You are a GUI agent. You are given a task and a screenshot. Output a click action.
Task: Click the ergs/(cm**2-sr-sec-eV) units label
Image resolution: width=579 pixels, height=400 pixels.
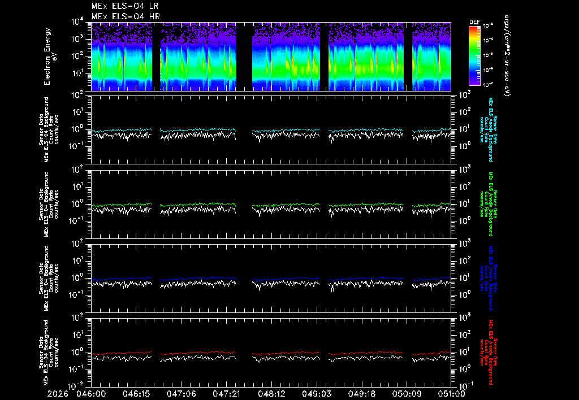click(508, 56)
